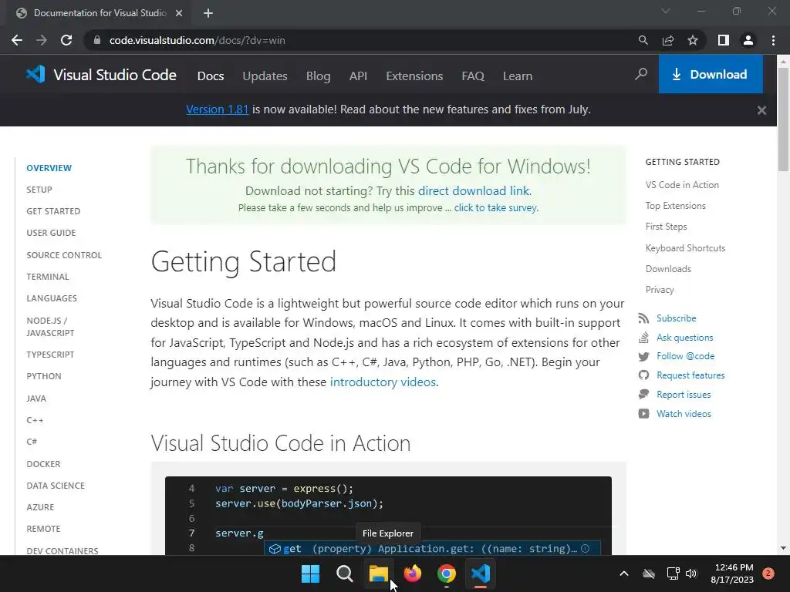Image resolution: width=790 pixels, height=592 pixels.
Task: Open the Blog navigation item
Action: click(x=319, y=76)
